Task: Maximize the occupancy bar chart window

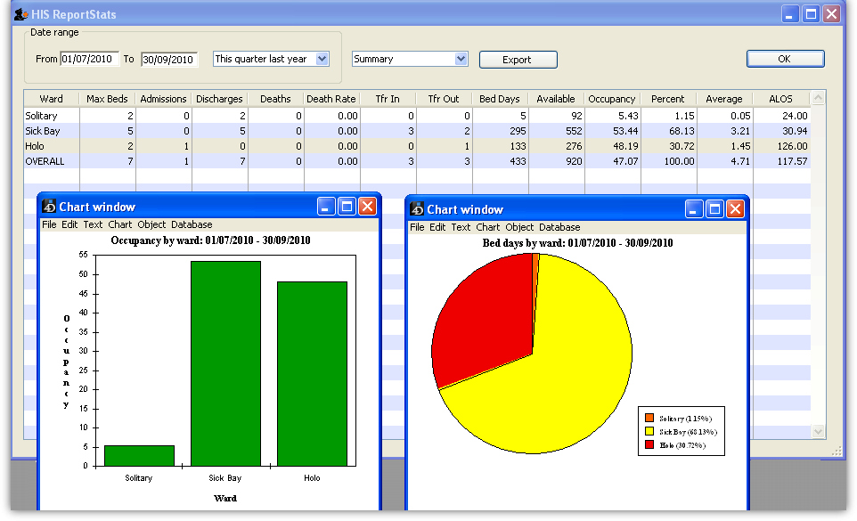Action: point(347,207)
